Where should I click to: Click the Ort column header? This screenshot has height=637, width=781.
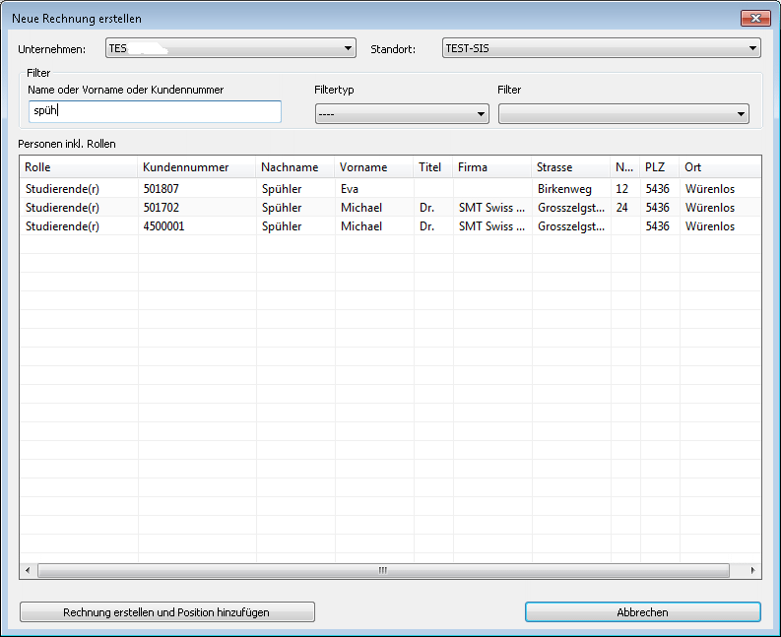point(719,167)
